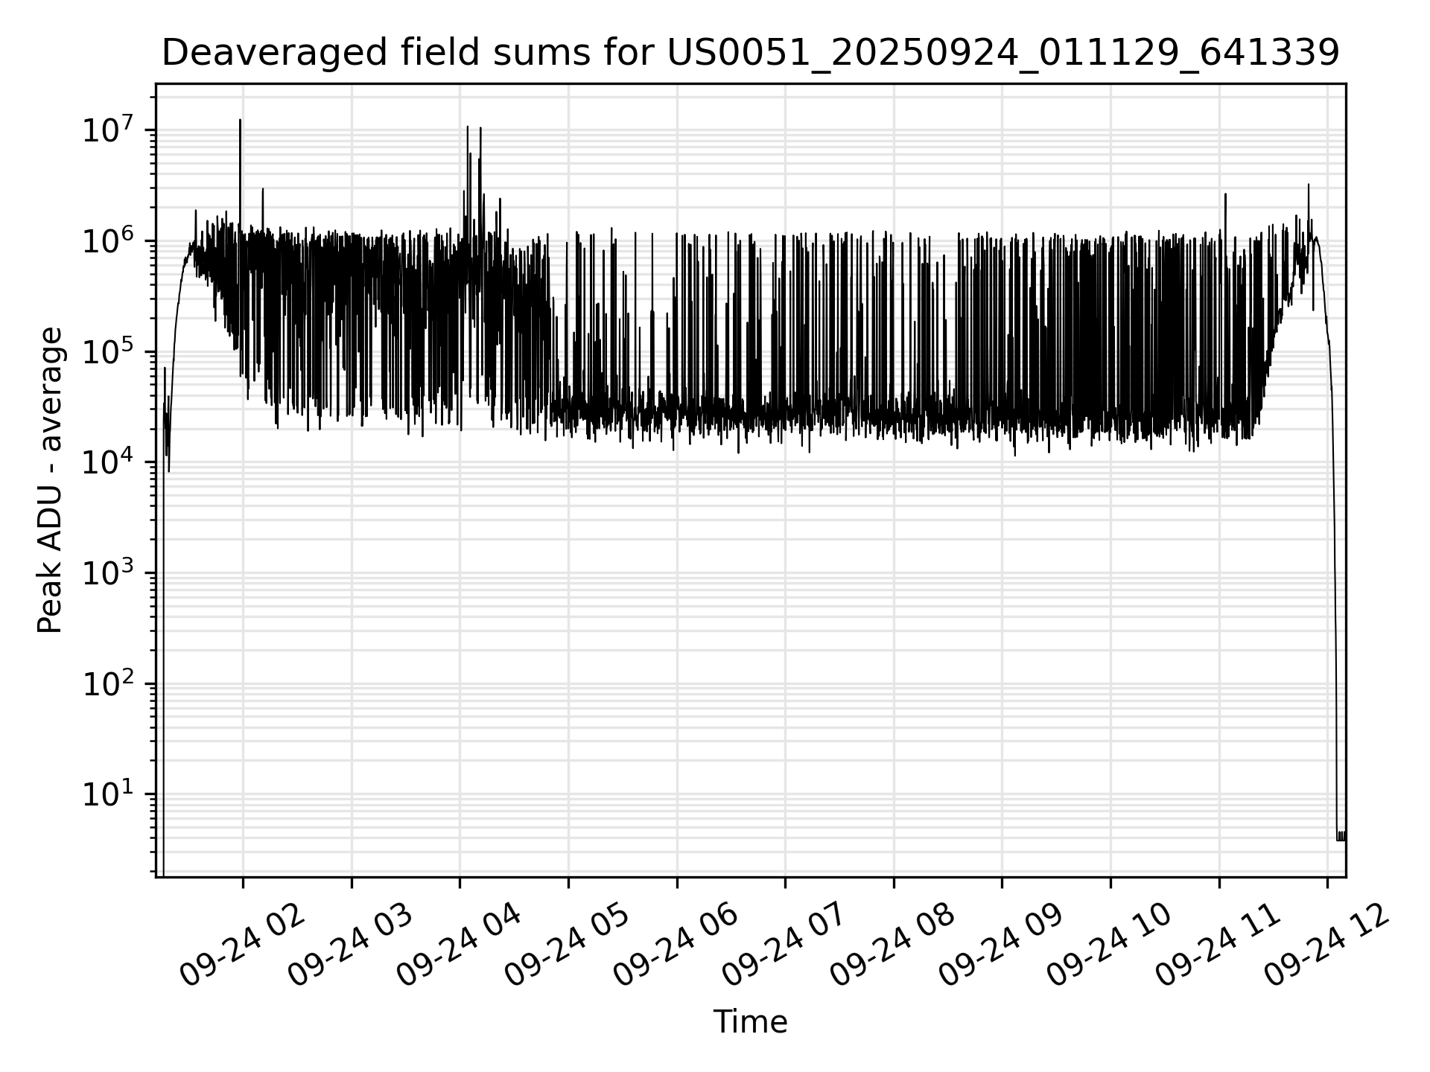Click the 'Time' x-axis label
The height and width of the screenshot is (1072, 1430).
750,1022
